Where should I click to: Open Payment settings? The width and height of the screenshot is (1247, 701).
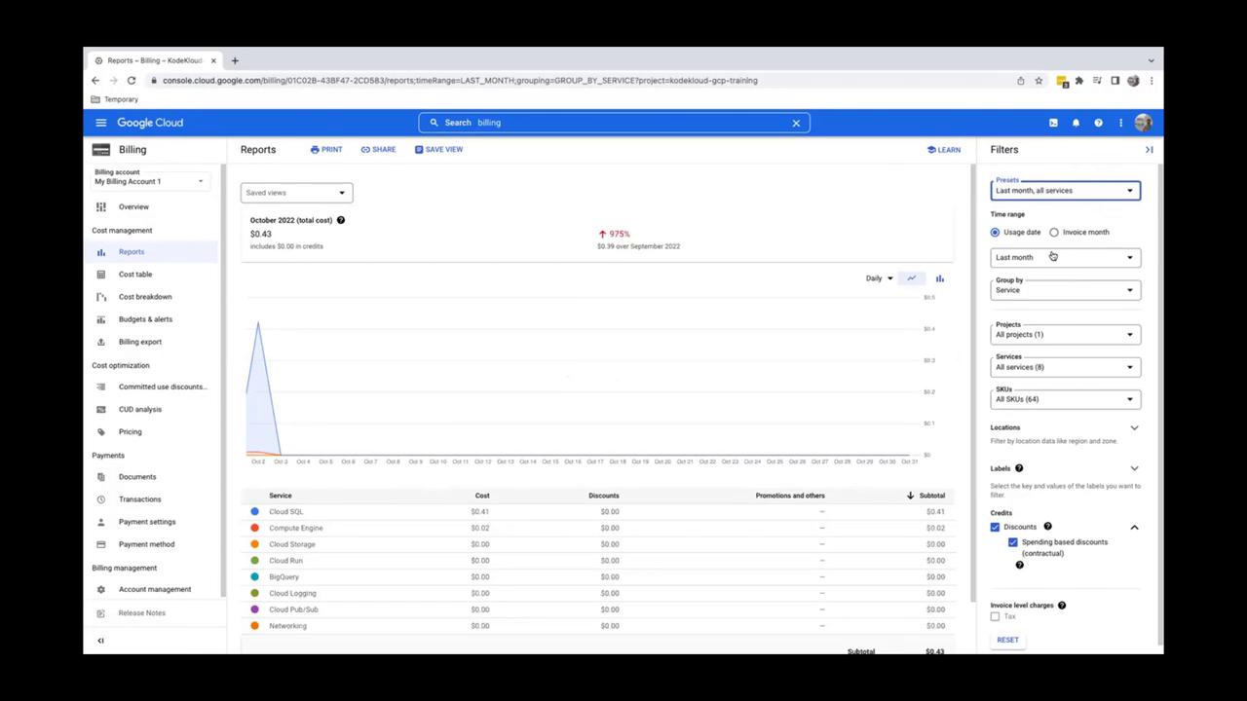point(147,522)
